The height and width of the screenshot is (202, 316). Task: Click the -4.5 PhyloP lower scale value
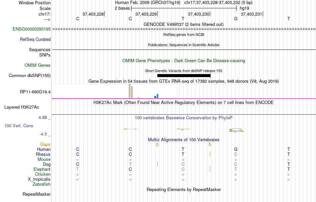(x=43, y=134)
